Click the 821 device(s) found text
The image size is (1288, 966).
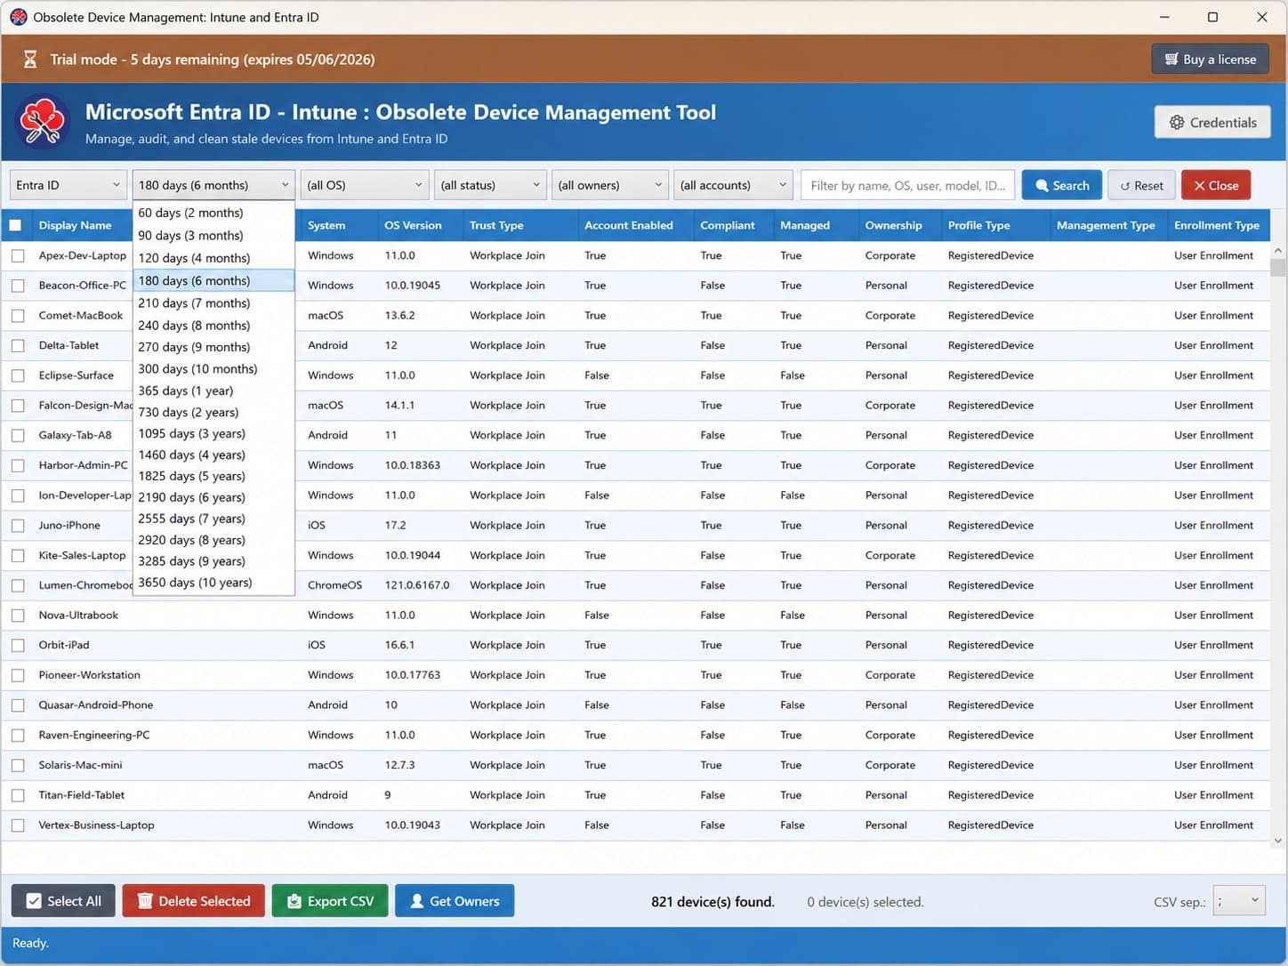[x=712, y=902]
